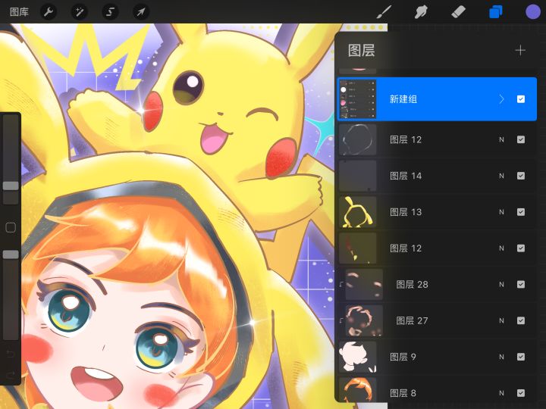Tap the square modify button in sidebar

point(11,227)
